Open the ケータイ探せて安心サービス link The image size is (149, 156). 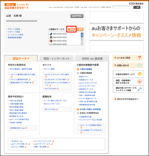click(x=55, y=101)
